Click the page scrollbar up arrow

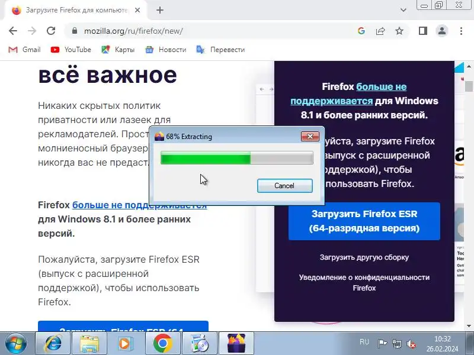coord(469,66)
